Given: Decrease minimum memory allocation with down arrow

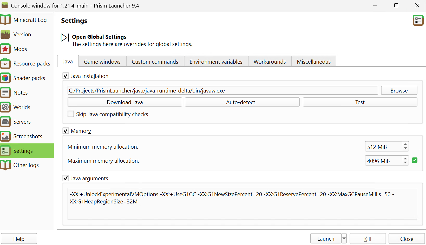Looking at the screenshot, I should click(405, 148).
